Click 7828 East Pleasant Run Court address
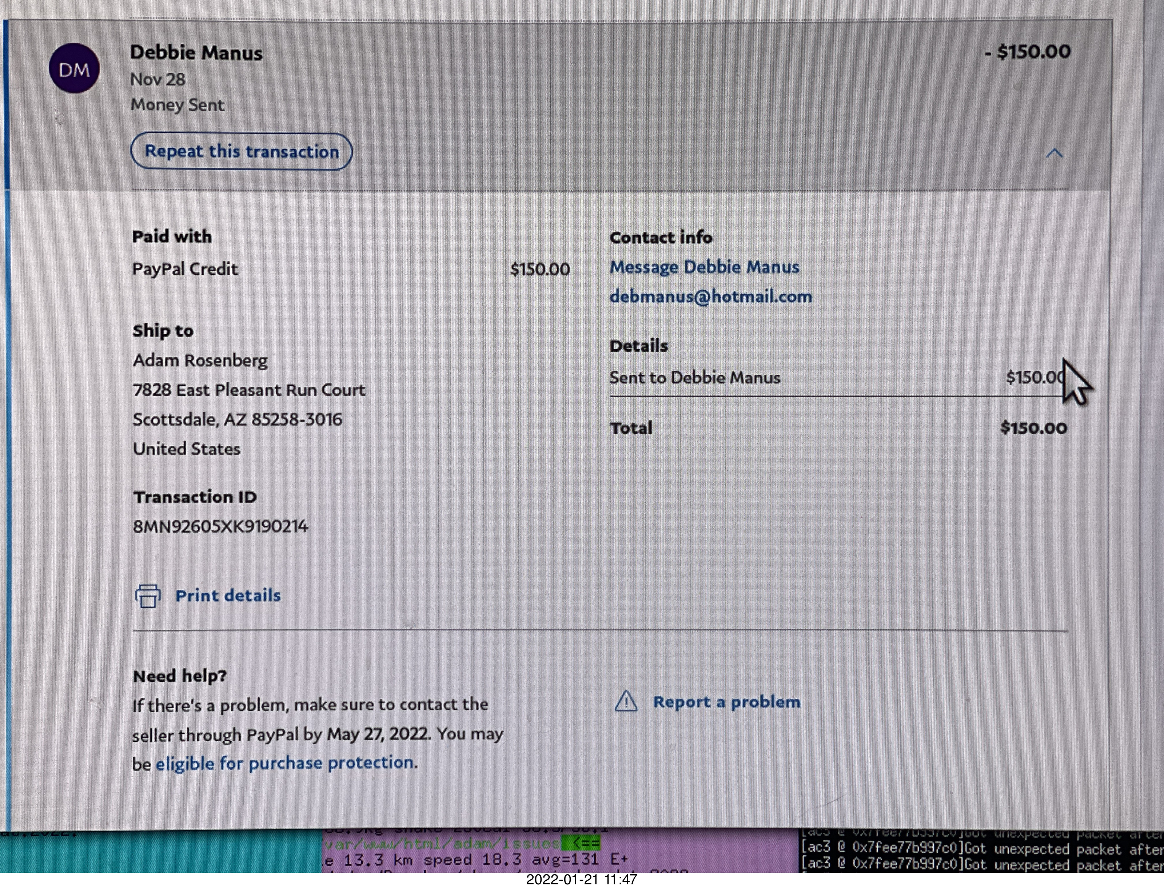 coord(249,390)
